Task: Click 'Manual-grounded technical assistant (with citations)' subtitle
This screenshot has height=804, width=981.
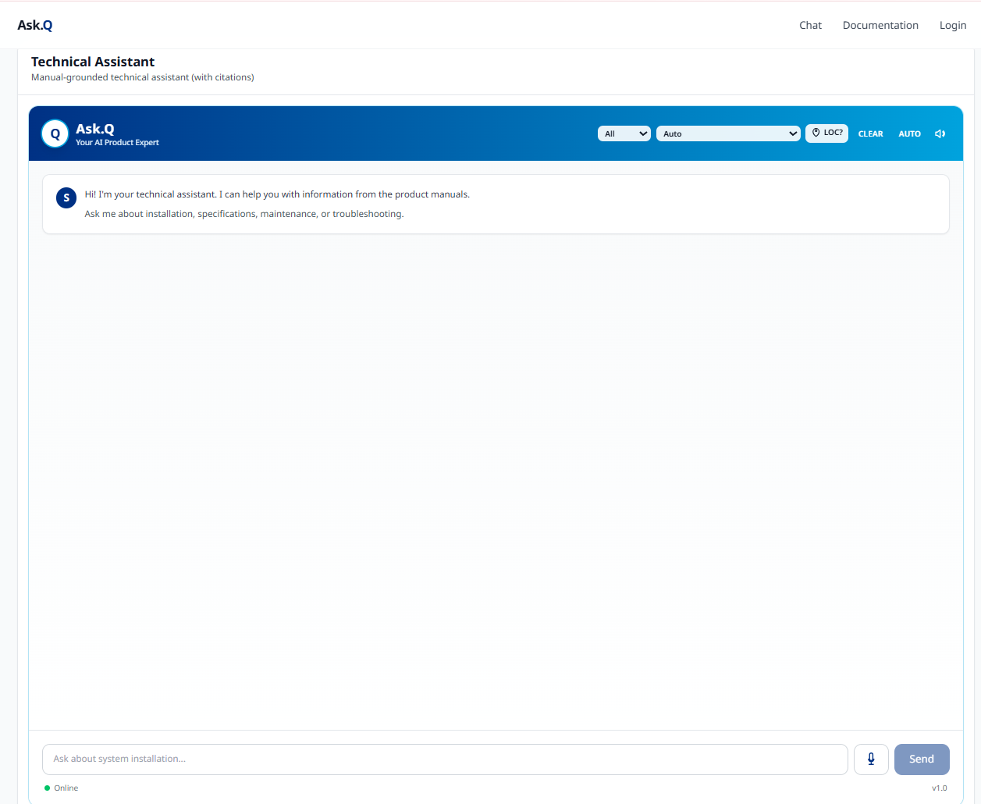Action: coord(143,77)
